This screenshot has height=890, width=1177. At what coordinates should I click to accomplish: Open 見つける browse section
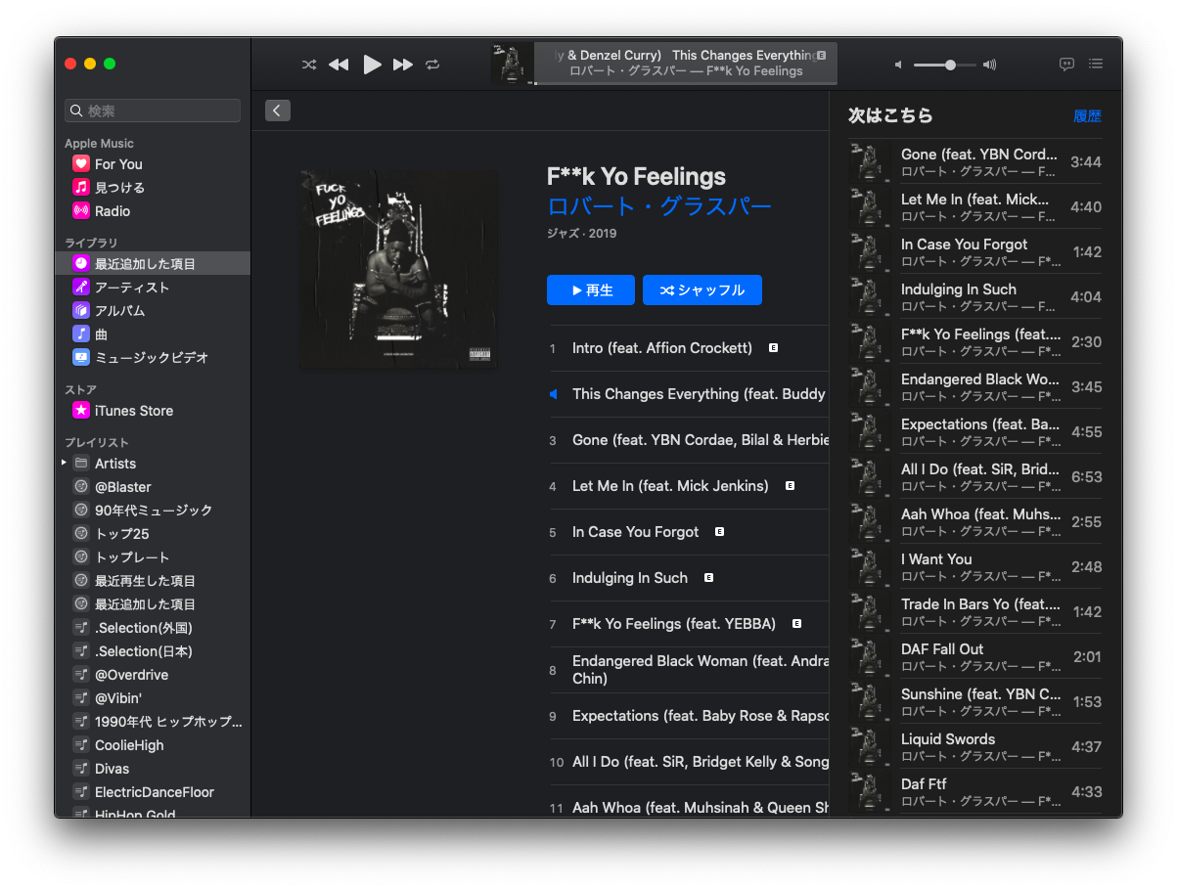pyautogui.click(x=153, y=188)
